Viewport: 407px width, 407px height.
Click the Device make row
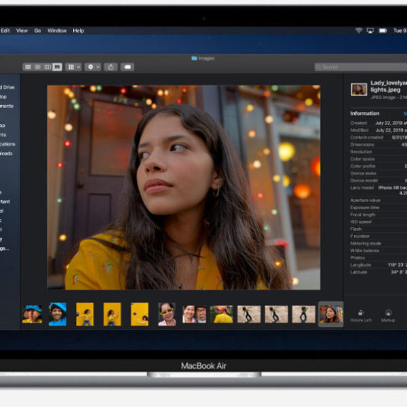click(379, 174)
